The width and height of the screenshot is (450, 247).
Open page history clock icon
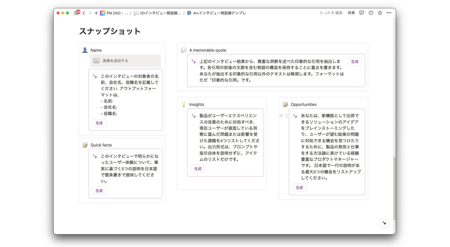click(x=371, y=13)
